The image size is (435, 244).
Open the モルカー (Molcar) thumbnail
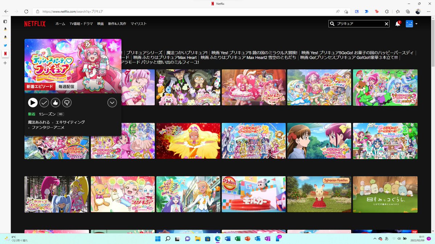[x=254, y=194]
